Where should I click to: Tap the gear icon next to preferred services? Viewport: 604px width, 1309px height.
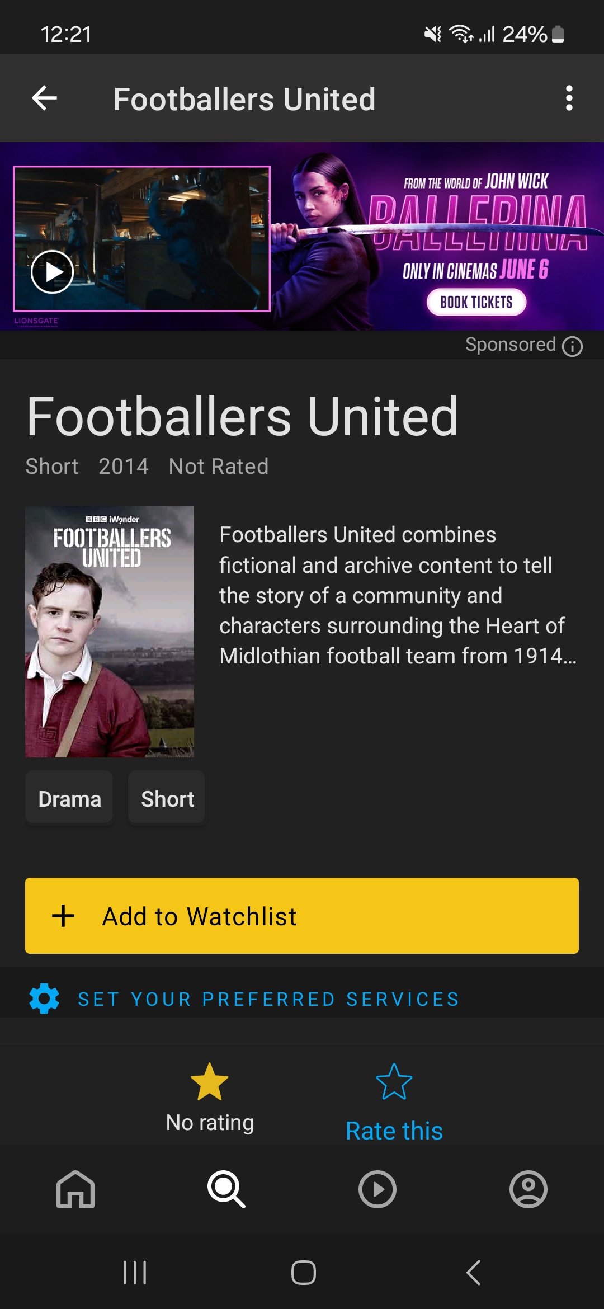click(x=44, y=998)
